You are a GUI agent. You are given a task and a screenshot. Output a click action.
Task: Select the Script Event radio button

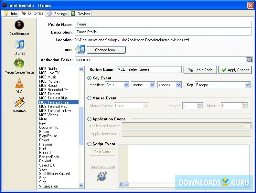click(x=89, y=144)
